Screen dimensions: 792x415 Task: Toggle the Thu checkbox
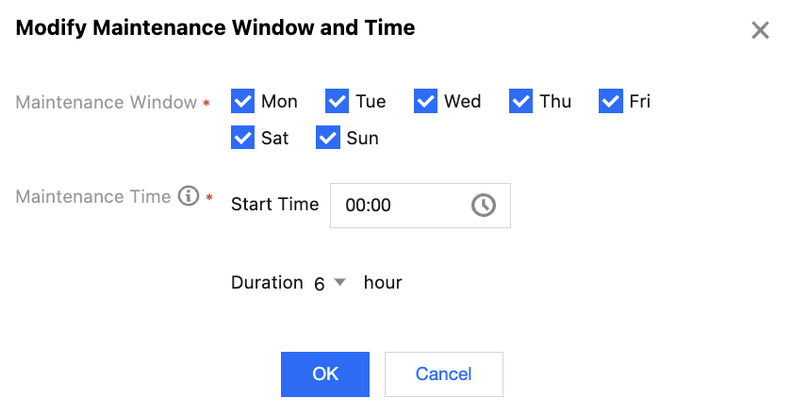pos(521,101)
